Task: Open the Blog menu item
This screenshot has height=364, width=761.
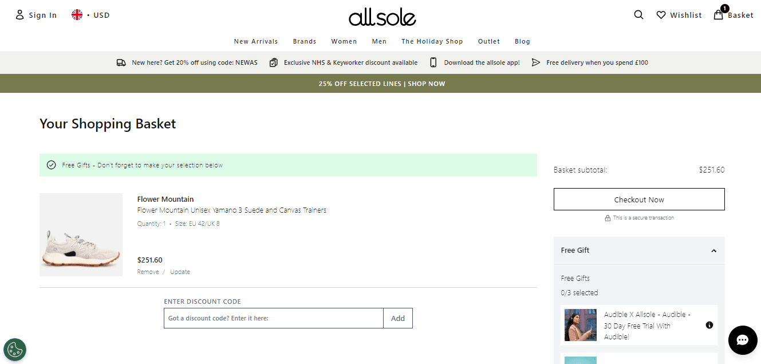Action: [x=522, y=41]
